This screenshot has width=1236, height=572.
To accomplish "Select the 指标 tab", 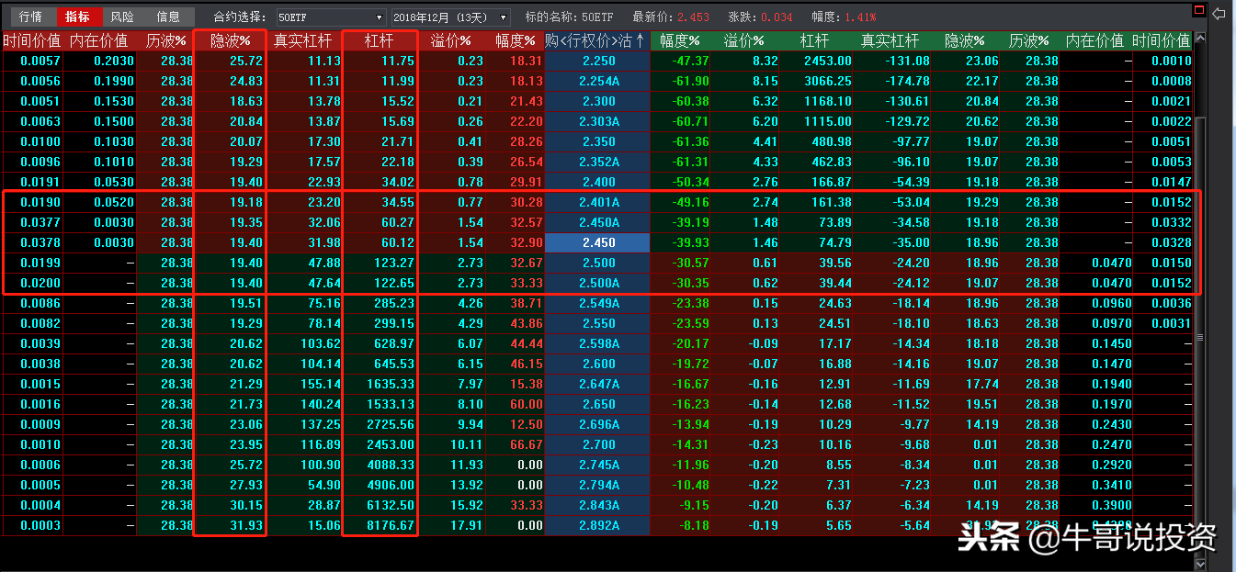I will [x=77, y=17].
